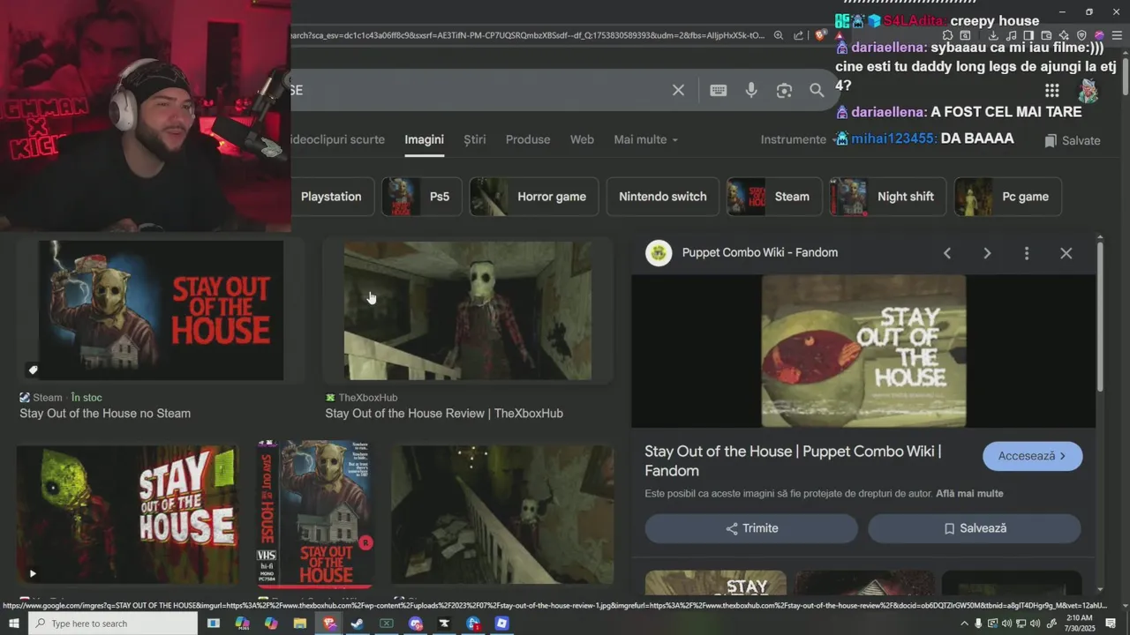Open Steam from the taskbar

coord(358,624)
